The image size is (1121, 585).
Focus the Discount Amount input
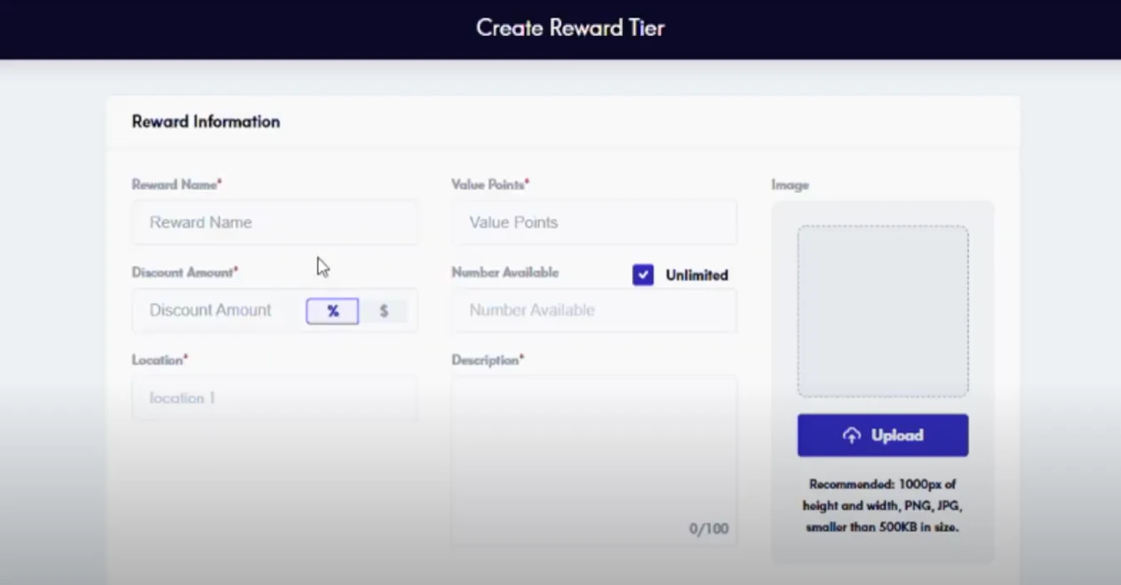(x=212, y=310)
